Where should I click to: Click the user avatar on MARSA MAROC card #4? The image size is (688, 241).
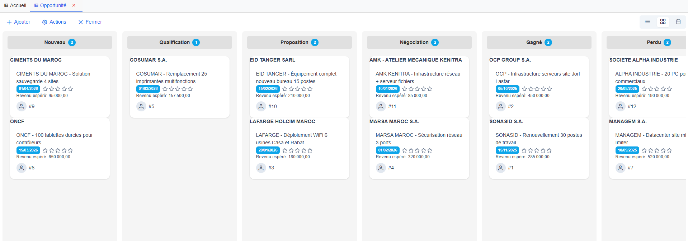click(381, 168)
